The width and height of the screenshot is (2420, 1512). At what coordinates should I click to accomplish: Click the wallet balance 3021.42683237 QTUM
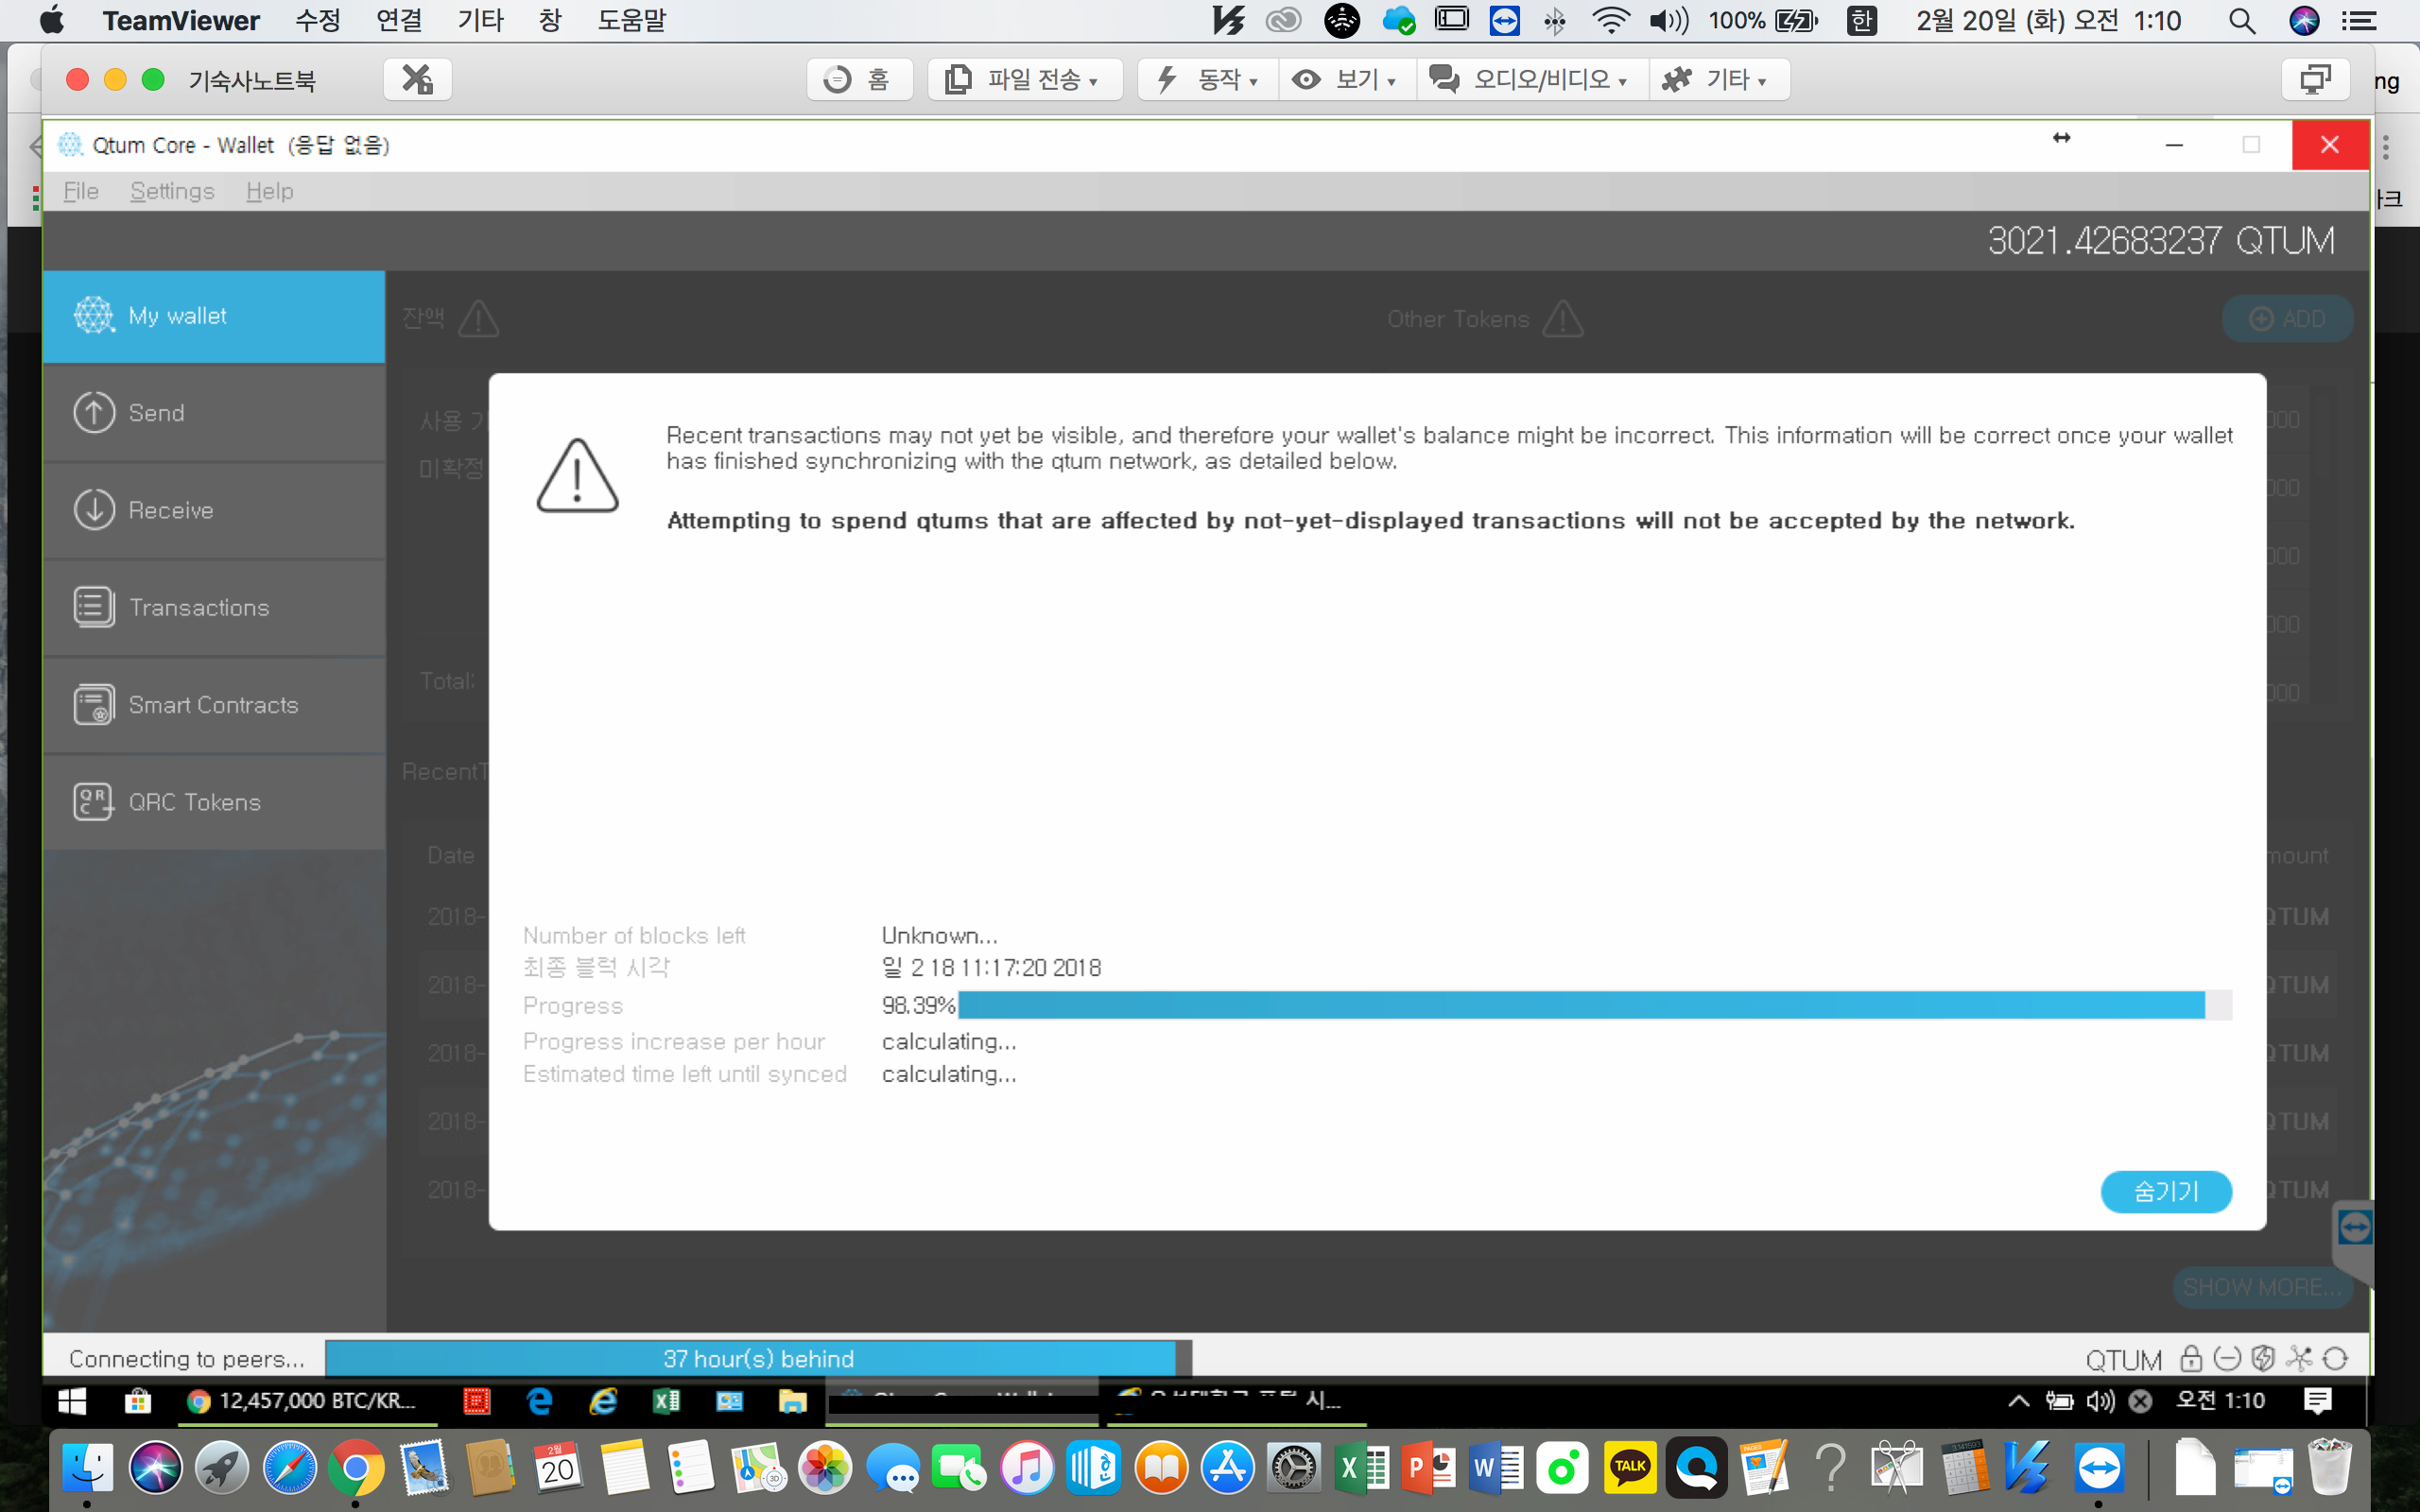pyautogui.click(x=2160, y=241)
